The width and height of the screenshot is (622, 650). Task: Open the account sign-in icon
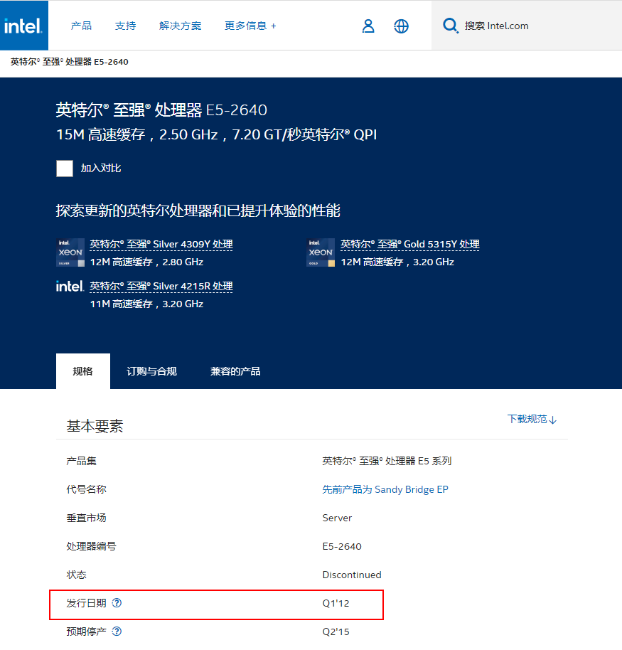[x=368, y=25]
